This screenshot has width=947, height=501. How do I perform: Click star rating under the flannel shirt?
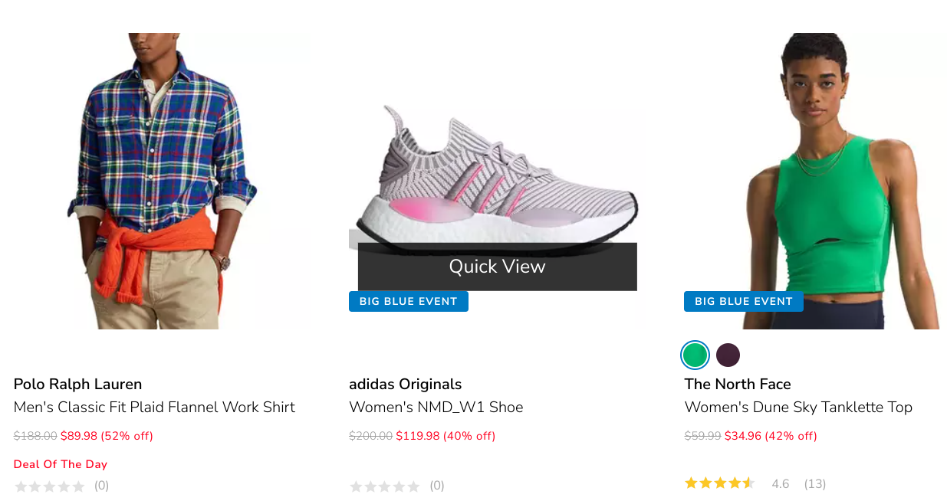(49, 486)
